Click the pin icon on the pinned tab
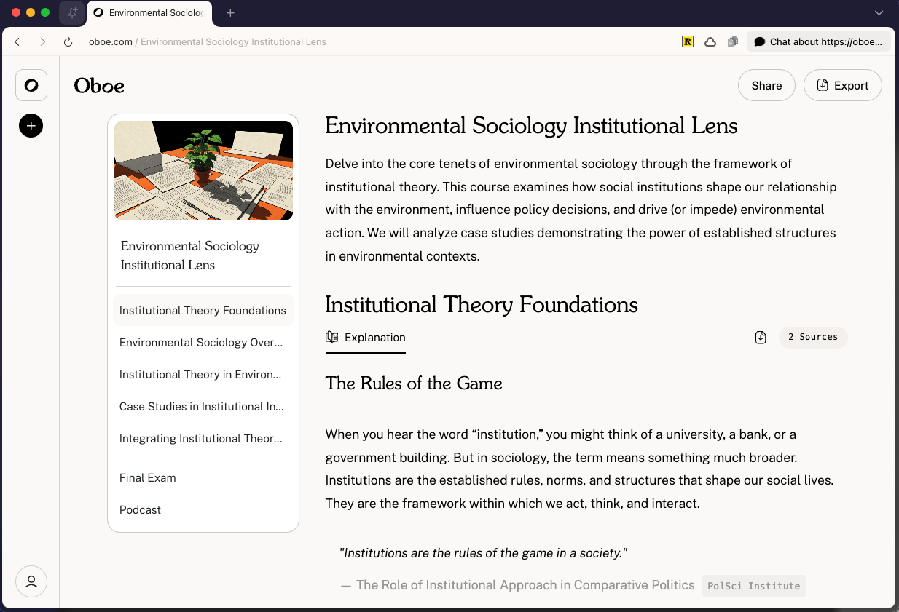Viewport: 899px width, 612px height. pyautogui.click(x=71, y=12)
